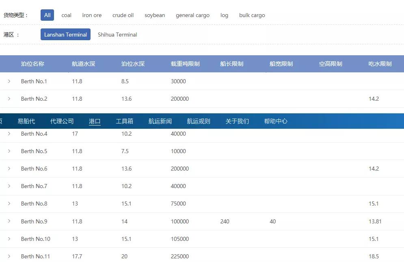Viewport: 404px width, 262px height.
Task: Select Lanshan Terminal port area
Action: coord(65,34)
